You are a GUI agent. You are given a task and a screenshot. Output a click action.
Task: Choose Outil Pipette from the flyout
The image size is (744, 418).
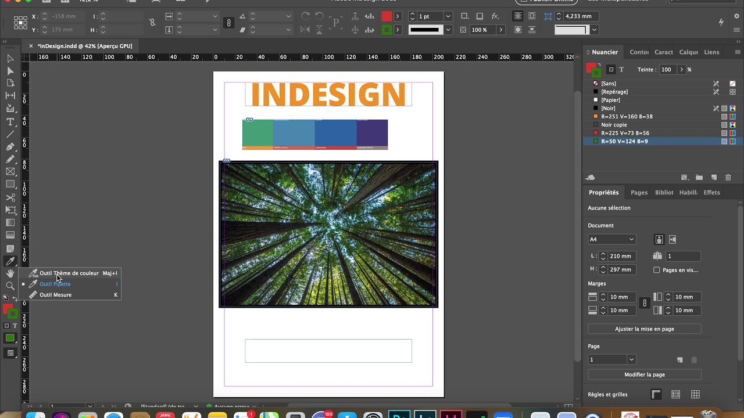(x=69, y=284)
